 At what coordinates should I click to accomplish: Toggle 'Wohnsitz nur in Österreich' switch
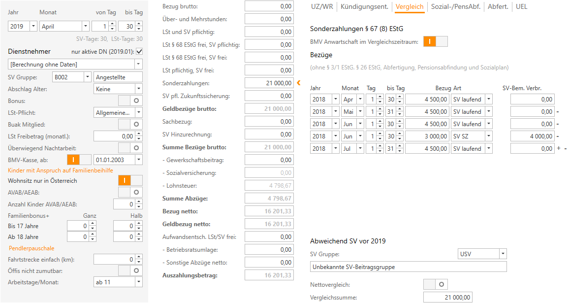click(130, 180)
